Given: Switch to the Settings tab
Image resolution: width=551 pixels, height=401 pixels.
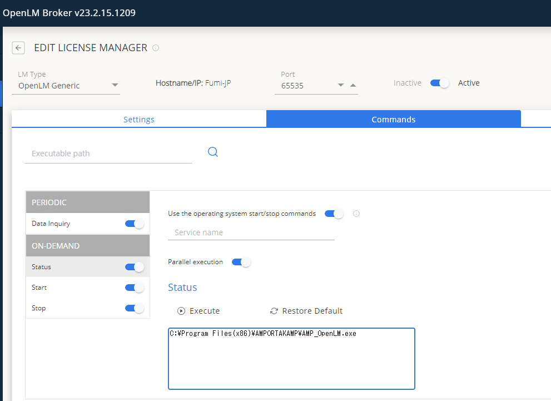Looking at the screenshot, I should click(x=138, y=119).
